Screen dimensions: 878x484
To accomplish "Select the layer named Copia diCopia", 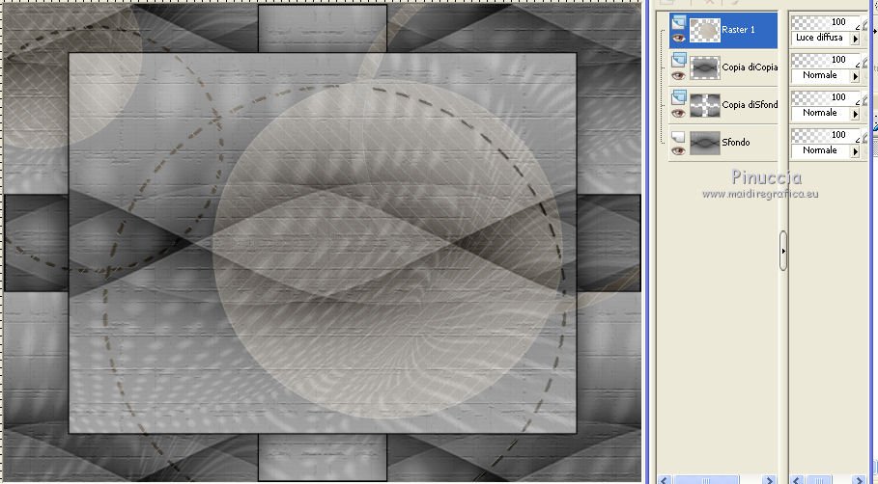I will click(750, 67).
